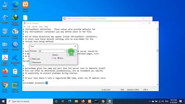Open Network desktop icon
The height and width of the screenshot is (104, 185).
point(5,19)
